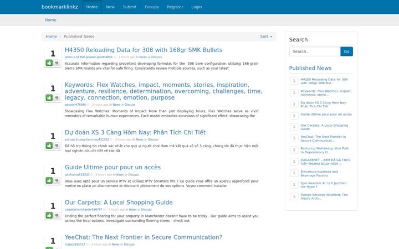Open Dự đoán XS 3 Càng article title
The image size is (399, 249).
tap(135, 132)
